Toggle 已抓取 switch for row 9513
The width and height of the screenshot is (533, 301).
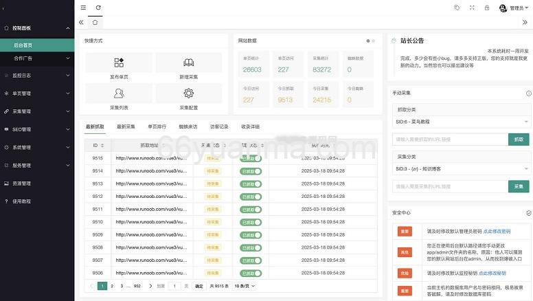251,184
